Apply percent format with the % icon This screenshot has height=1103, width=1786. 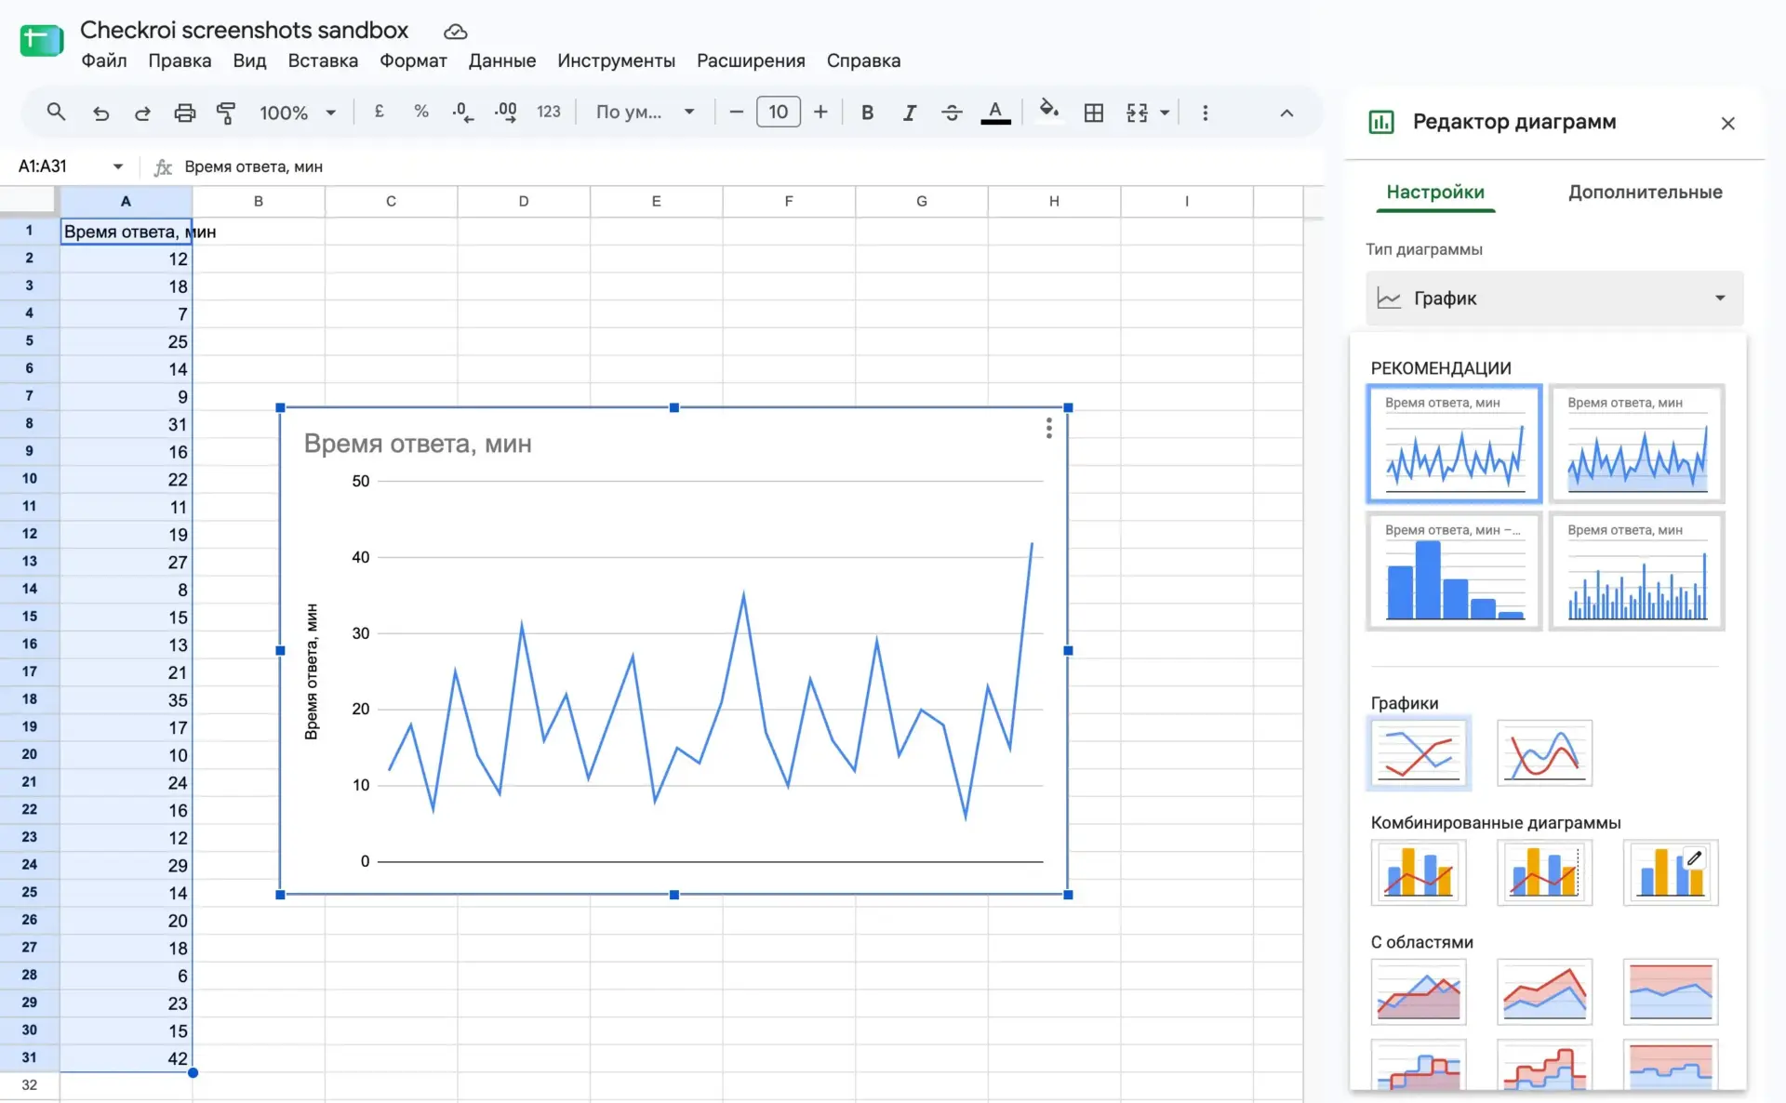tap(421, 112)
